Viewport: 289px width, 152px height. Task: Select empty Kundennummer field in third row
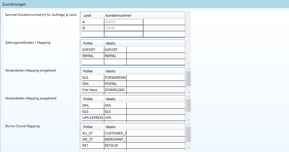point(124,34)
